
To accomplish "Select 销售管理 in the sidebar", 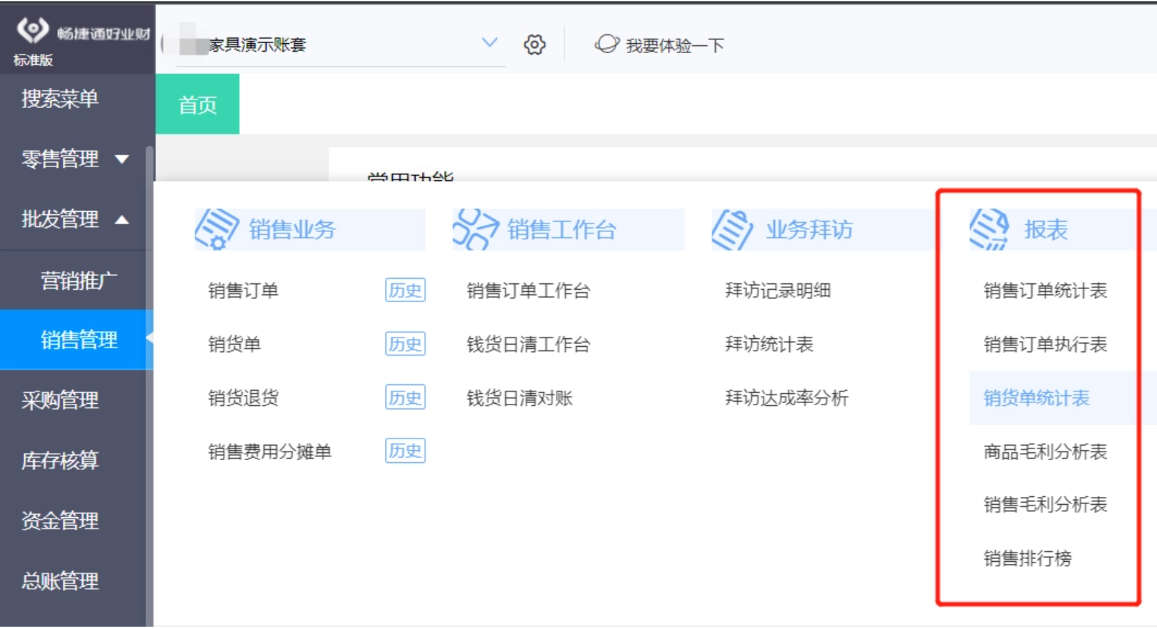I will [x=79, y=340].
